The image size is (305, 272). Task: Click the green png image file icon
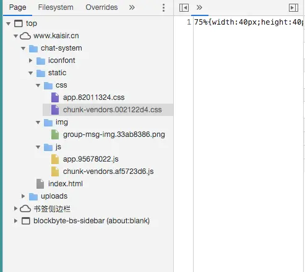(55, 134)
